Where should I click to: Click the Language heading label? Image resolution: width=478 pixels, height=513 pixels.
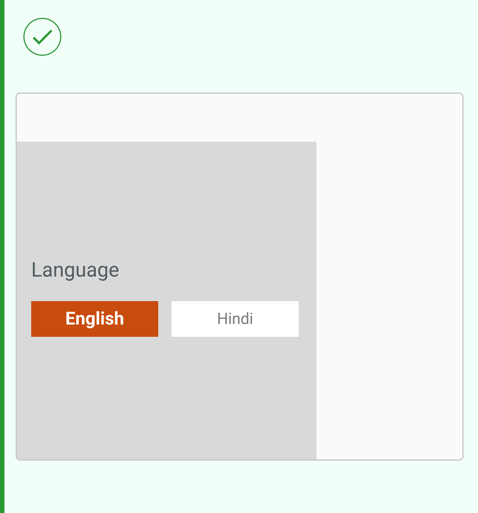click(x=75, y=270)
